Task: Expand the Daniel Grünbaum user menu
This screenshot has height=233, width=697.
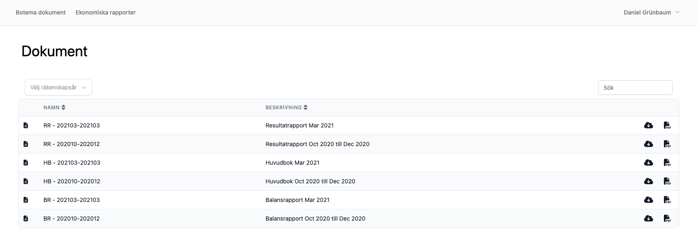Action: pyautogui.click(x=651, y=12)
